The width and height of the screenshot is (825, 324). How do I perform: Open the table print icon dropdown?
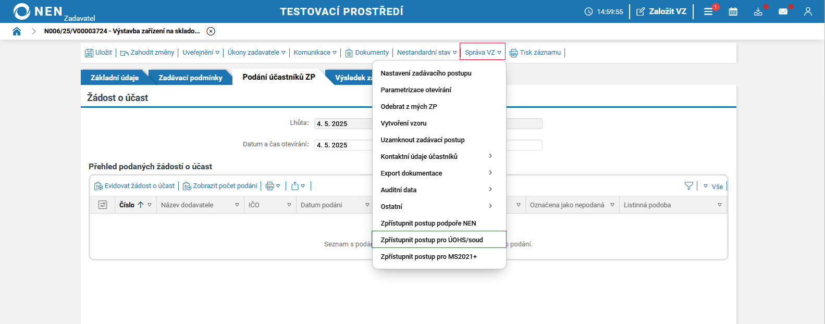pyautogui.click(x=273, y=186)
